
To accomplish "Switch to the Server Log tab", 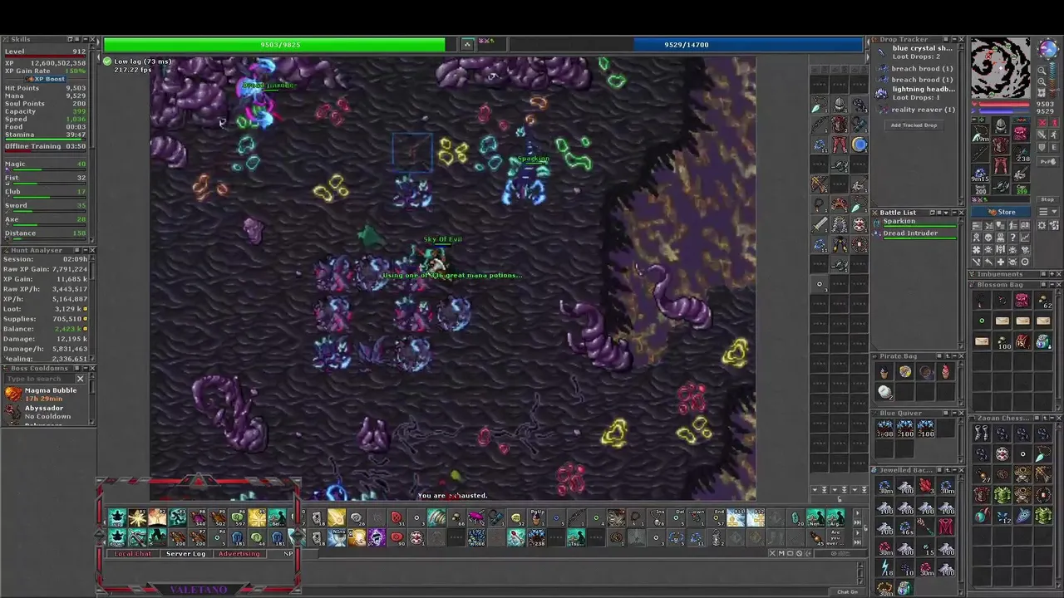I will [x=185, y=554].
